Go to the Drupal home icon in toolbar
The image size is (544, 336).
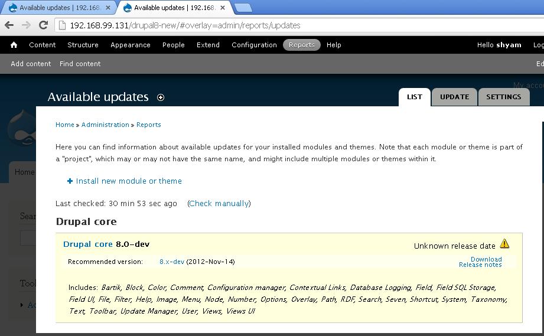[14, 45]
